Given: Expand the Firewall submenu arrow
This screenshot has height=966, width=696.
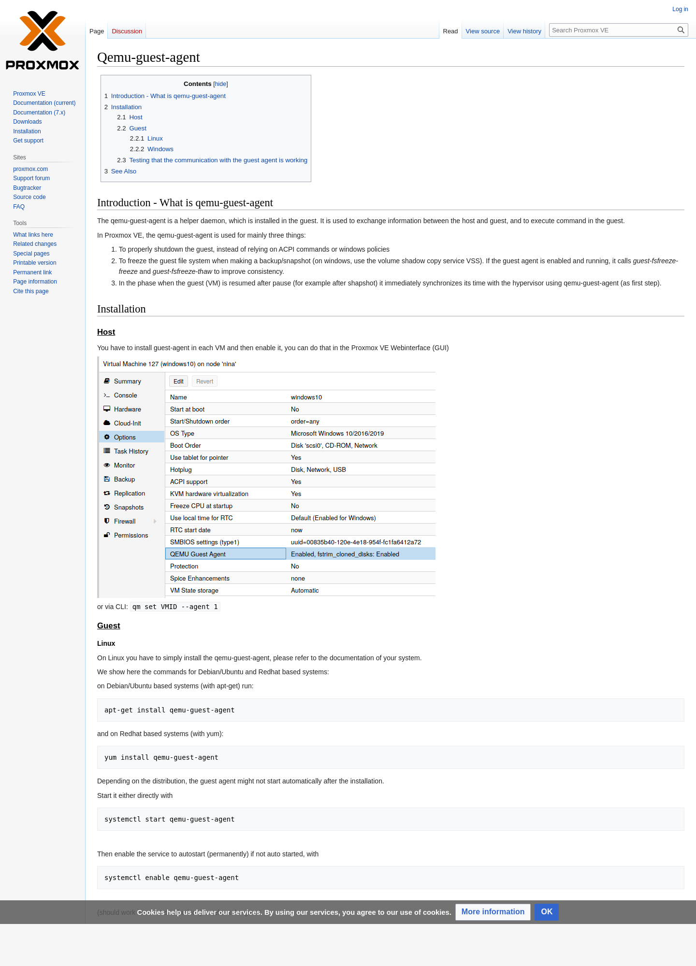Looking at the screenshot, I should [x=155, y=521].
